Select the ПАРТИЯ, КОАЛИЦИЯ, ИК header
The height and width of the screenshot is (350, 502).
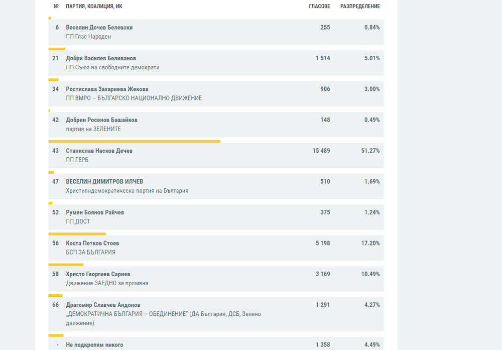tap(94, 7)
